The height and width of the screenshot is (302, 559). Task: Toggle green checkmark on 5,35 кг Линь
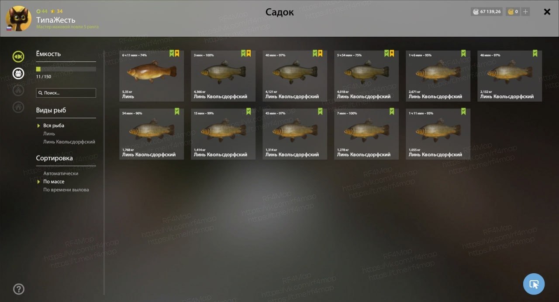[x=172, y=54]
